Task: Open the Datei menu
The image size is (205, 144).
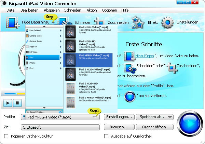Action: coord(11,10)
